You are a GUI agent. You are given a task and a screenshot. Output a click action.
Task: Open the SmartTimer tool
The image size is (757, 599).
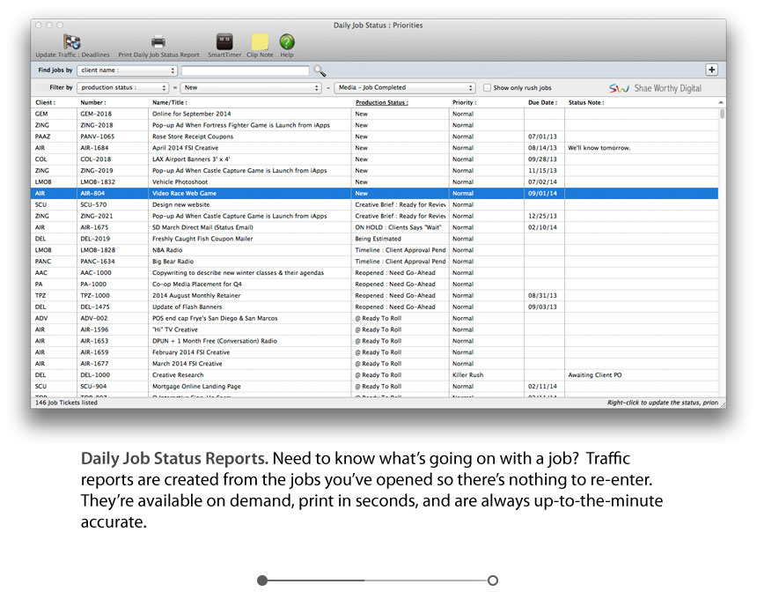(x=224, y=42)
